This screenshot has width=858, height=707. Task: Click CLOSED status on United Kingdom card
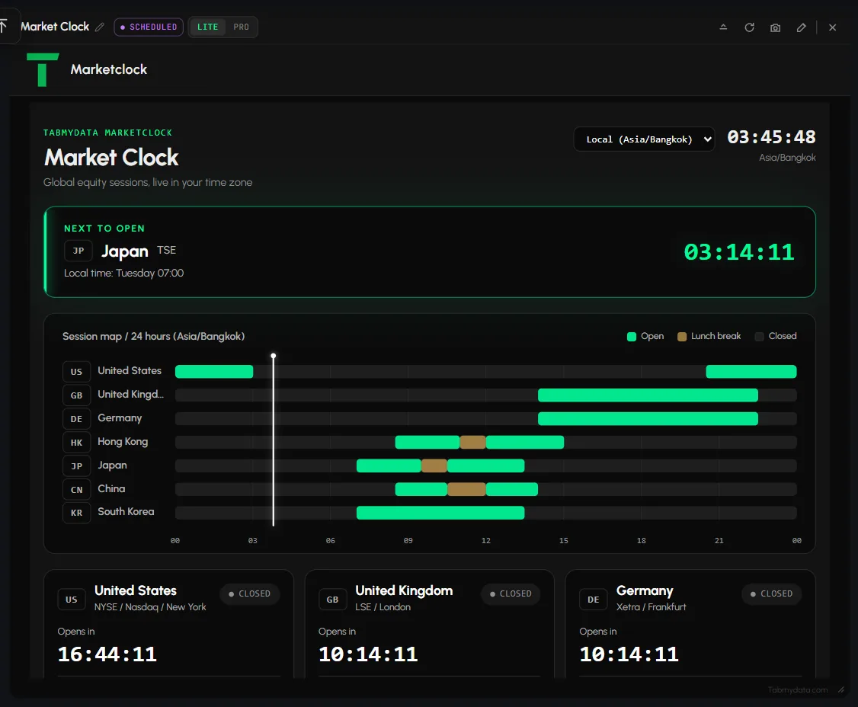tap(511, 593)
